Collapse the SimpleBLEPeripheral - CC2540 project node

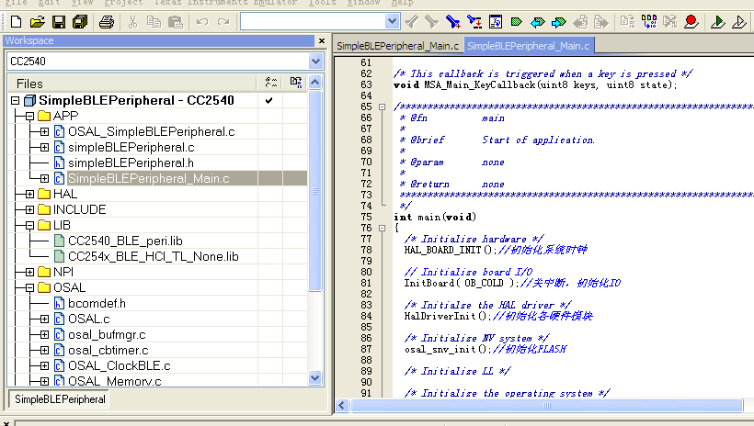pos(15,100)
